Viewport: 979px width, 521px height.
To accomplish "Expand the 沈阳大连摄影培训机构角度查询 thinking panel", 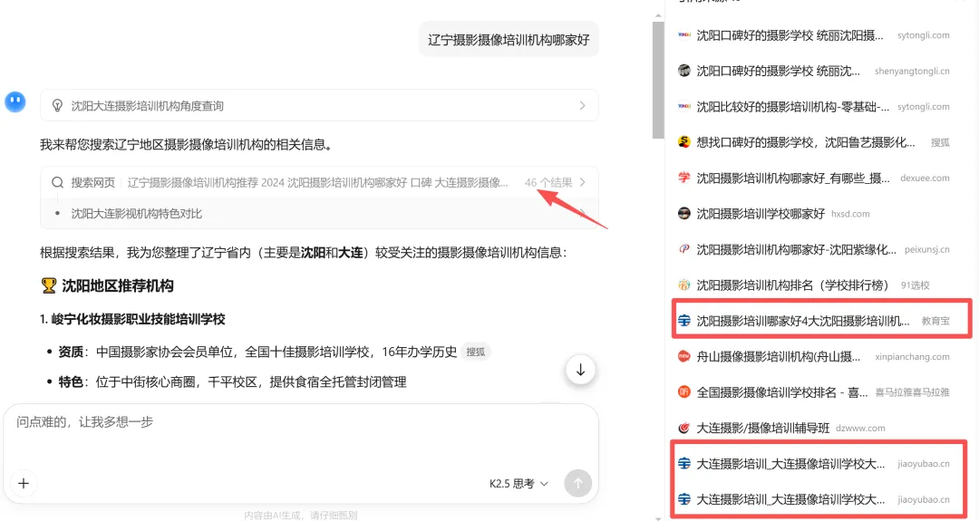I will tap(319, 105).
